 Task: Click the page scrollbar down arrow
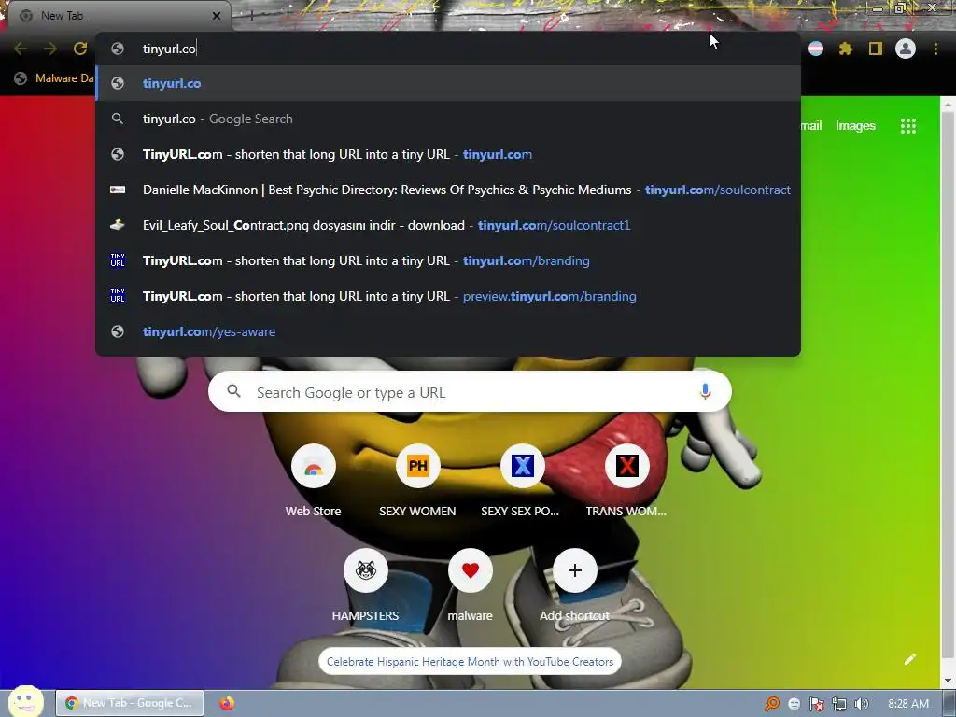coord(949,681)
